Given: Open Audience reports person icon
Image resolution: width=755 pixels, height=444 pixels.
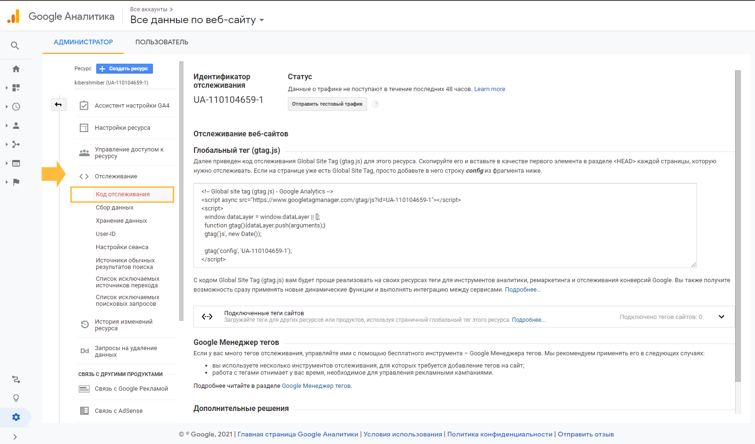Looking at the screenshot, I should coord(16,126).
